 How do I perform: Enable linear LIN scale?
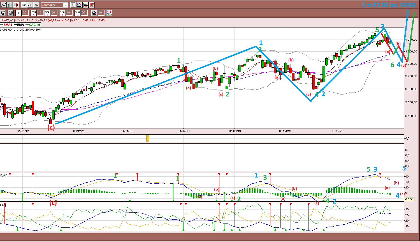[30, 5]
